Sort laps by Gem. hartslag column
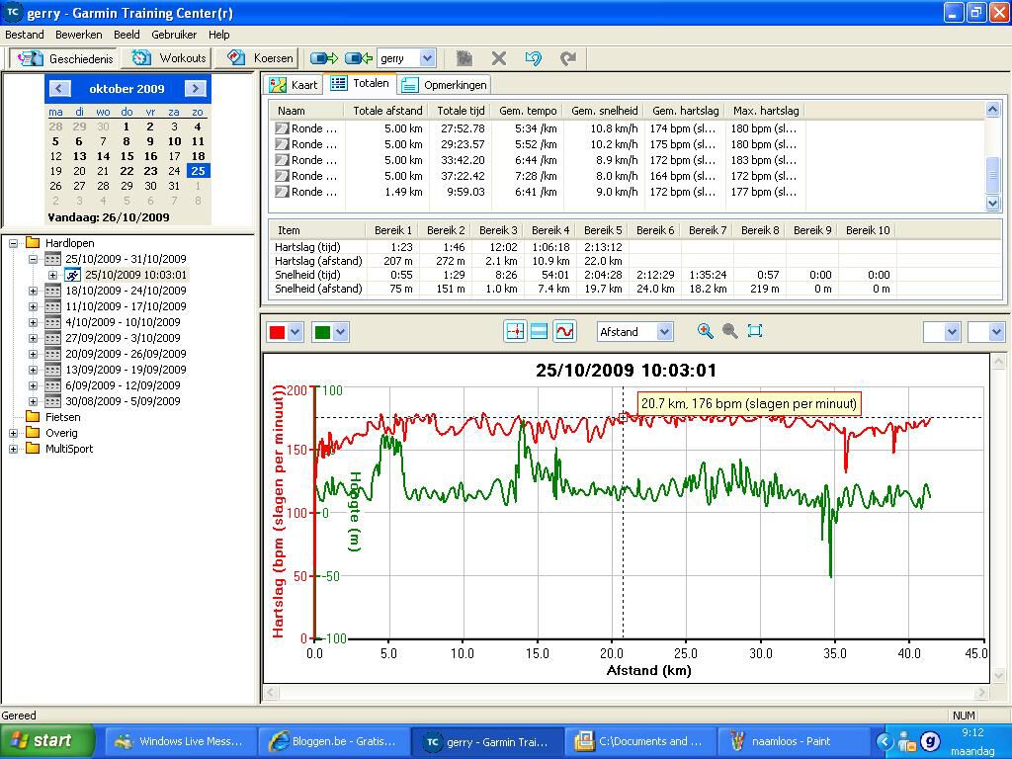1012x759 pixels. click(x=685, y=111)
